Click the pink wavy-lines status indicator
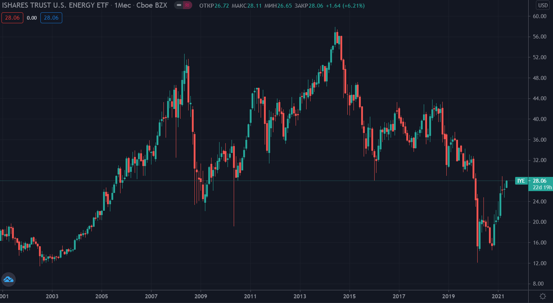The width and height of the screenshot is (553, 303). point(187,5)
